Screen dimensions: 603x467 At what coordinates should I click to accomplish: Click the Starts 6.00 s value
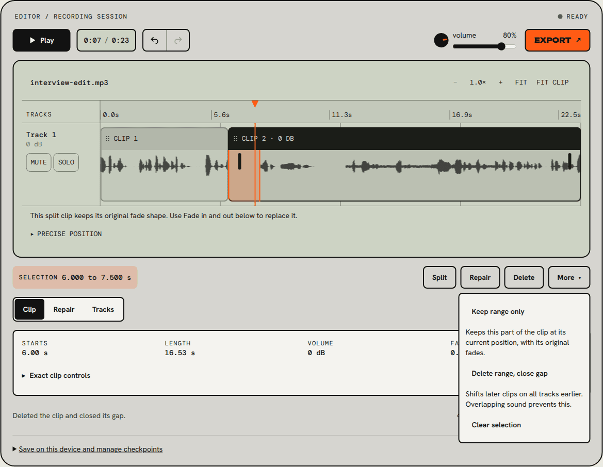(x=35, y=353)
